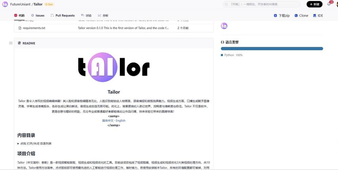
Task: Open the FutureUniant owner link
Action: (20, 4)
